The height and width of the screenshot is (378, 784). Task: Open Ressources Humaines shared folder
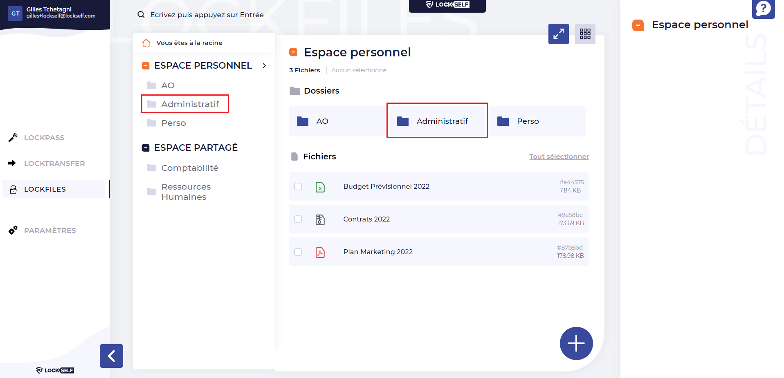[x=186, y=192]
